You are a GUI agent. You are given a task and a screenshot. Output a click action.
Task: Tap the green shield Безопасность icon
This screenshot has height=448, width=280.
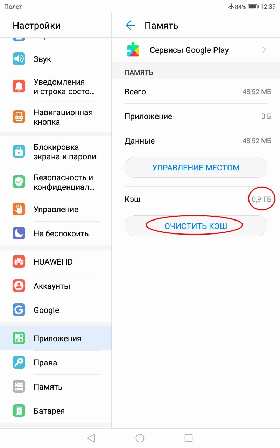click(x=19, y=182)
